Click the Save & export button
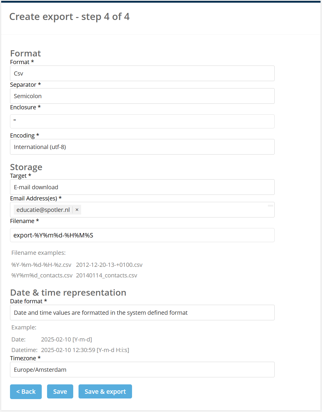This screenshot has height=412, width=322. click(x=105, y=391)
